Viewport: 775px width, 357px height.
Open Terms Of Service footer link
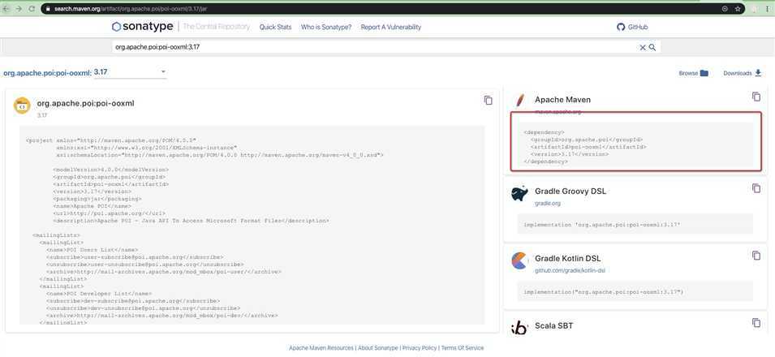click(463, 348)
